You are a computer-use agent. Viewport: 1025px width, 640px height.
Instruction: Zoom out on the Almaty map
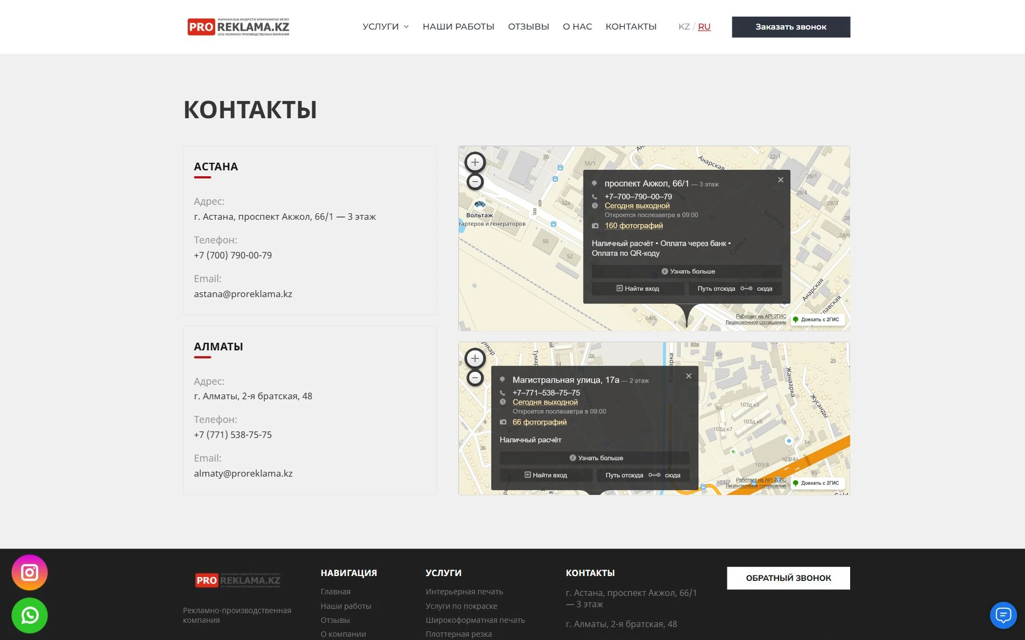click(x=475, y=378)
